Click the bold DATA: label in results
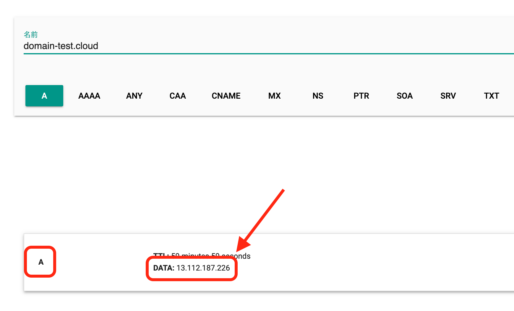 pos(164,268)
